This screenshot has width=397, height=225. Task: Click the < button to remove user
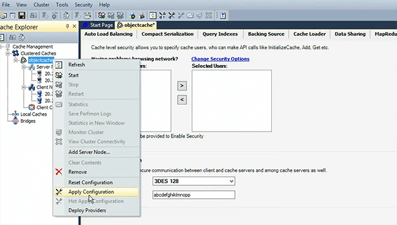182,100
